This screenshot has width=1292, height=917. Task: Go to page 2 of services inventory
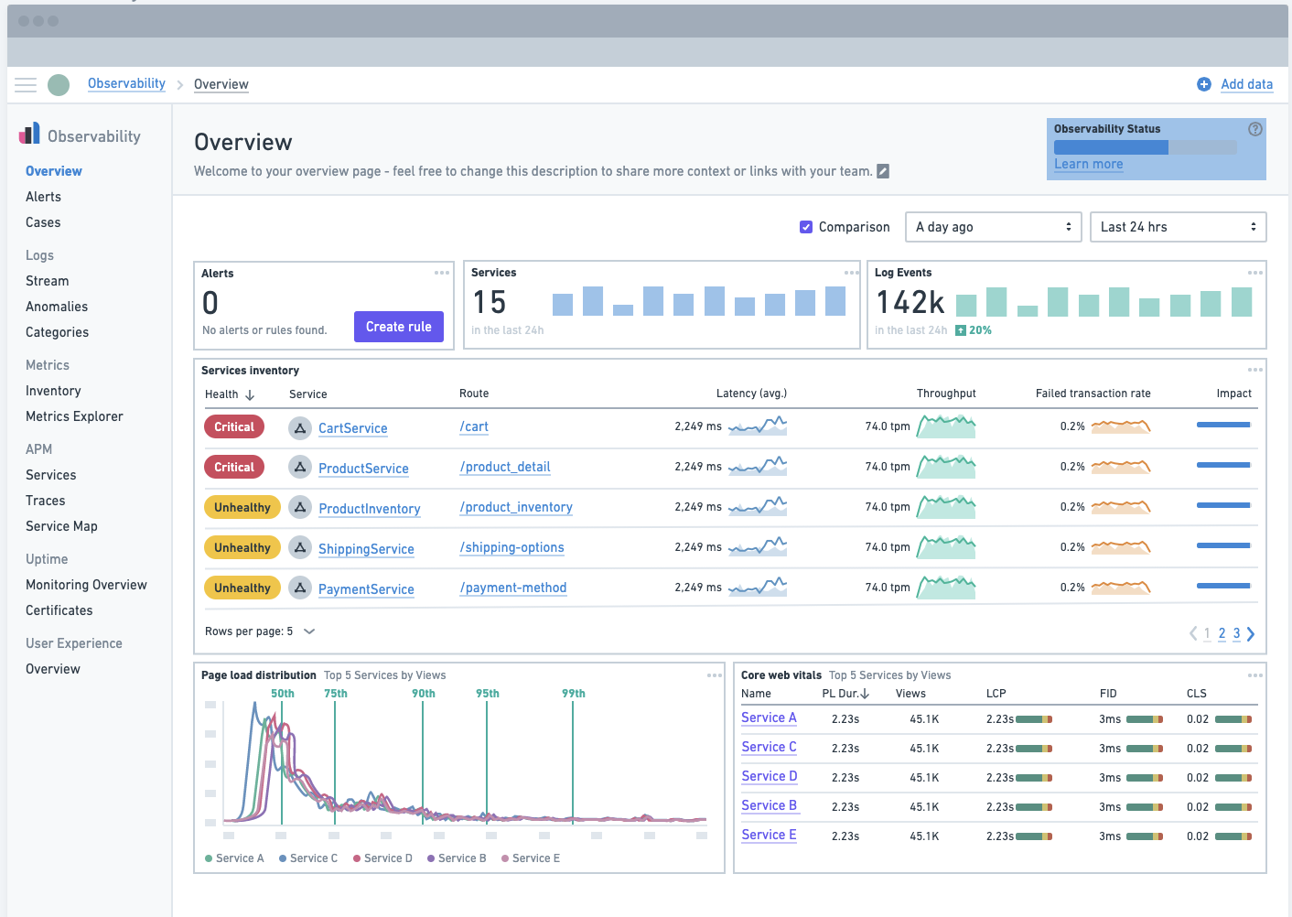[x=1222, y=633]
